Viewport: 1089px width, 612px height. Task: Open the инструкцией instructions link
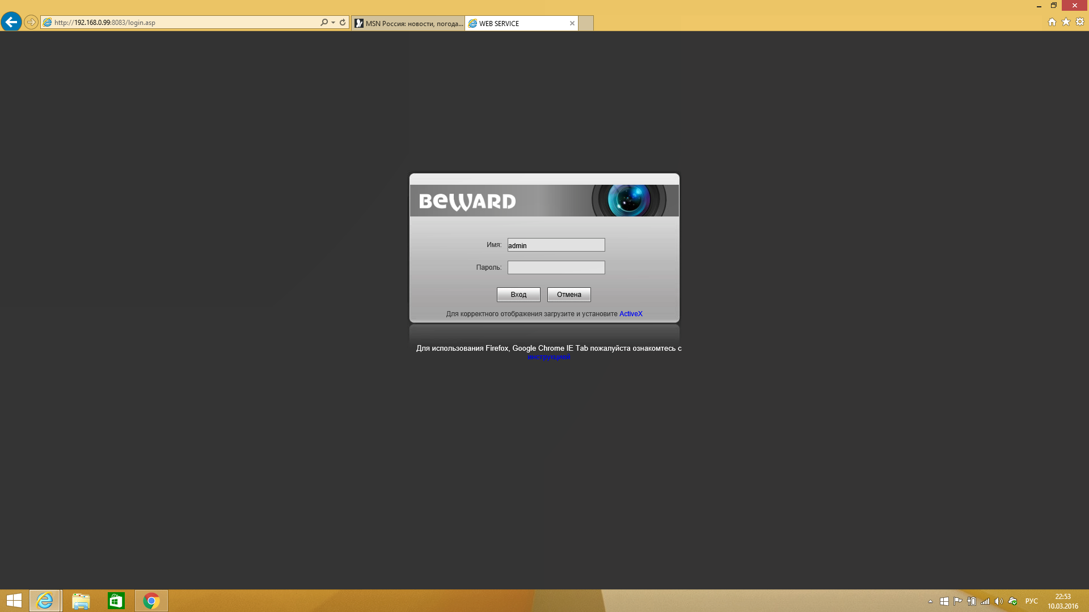click(x=548, y=357)
